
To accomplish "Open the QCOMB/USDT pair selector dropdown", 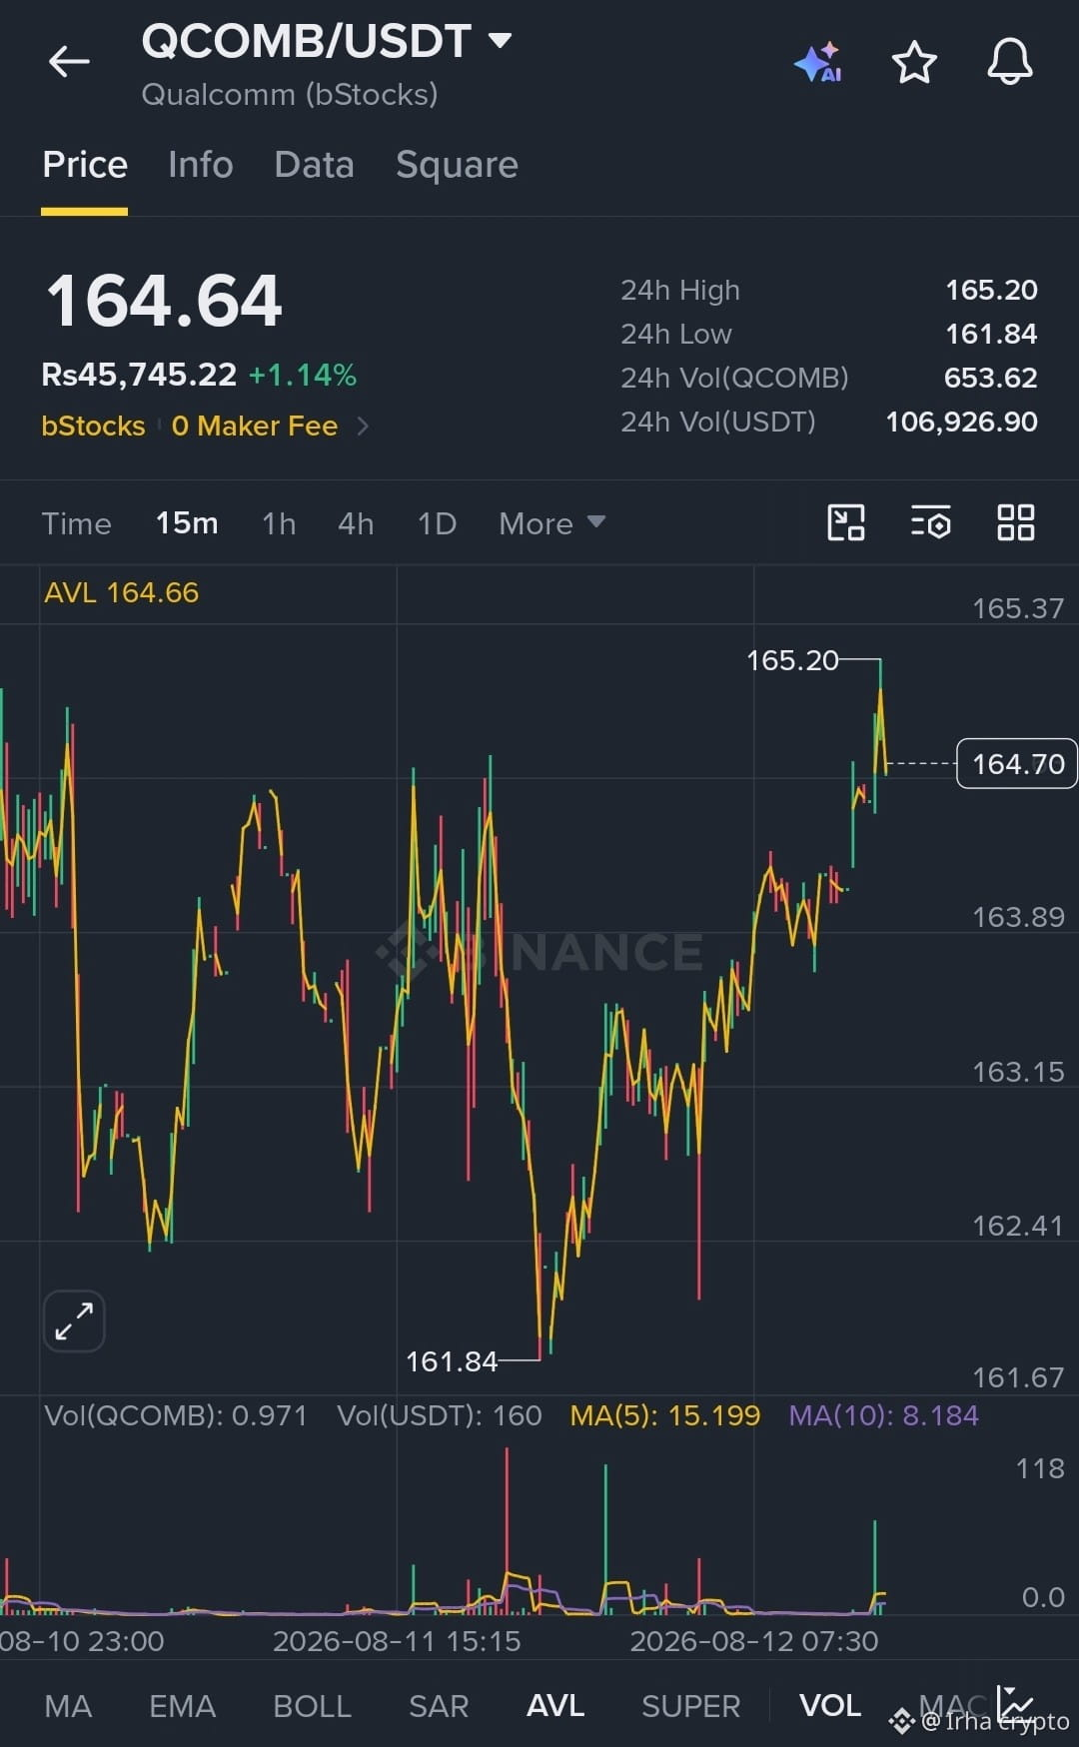I will [327, 42].
